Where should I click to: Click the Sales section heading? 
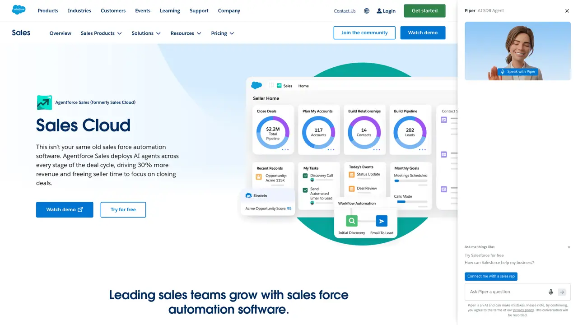pyautogui.click(x=21, y=32)
